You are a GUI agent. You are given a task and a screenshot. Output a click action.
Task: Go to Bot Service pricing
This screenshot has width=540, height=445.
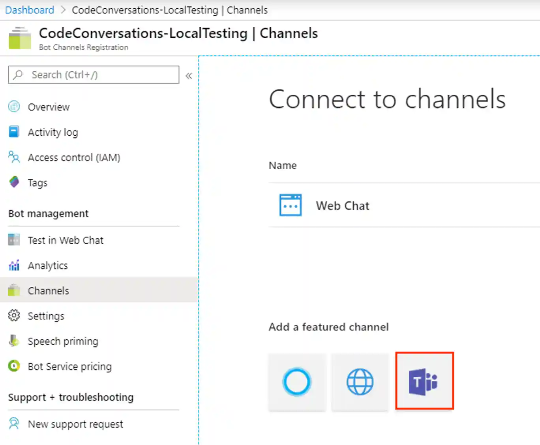tap(69, 366)
